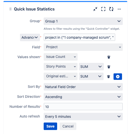Click the Quick Issue Statistics title

pyautogui.click(x=34, y=9)
